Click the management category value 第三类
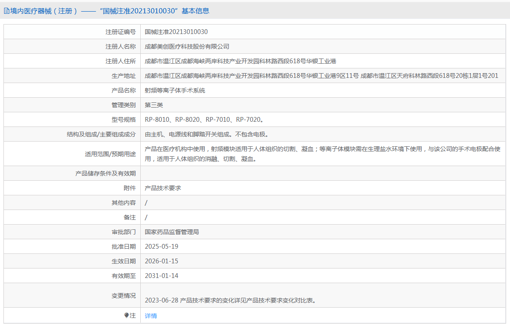 point(154,105)
